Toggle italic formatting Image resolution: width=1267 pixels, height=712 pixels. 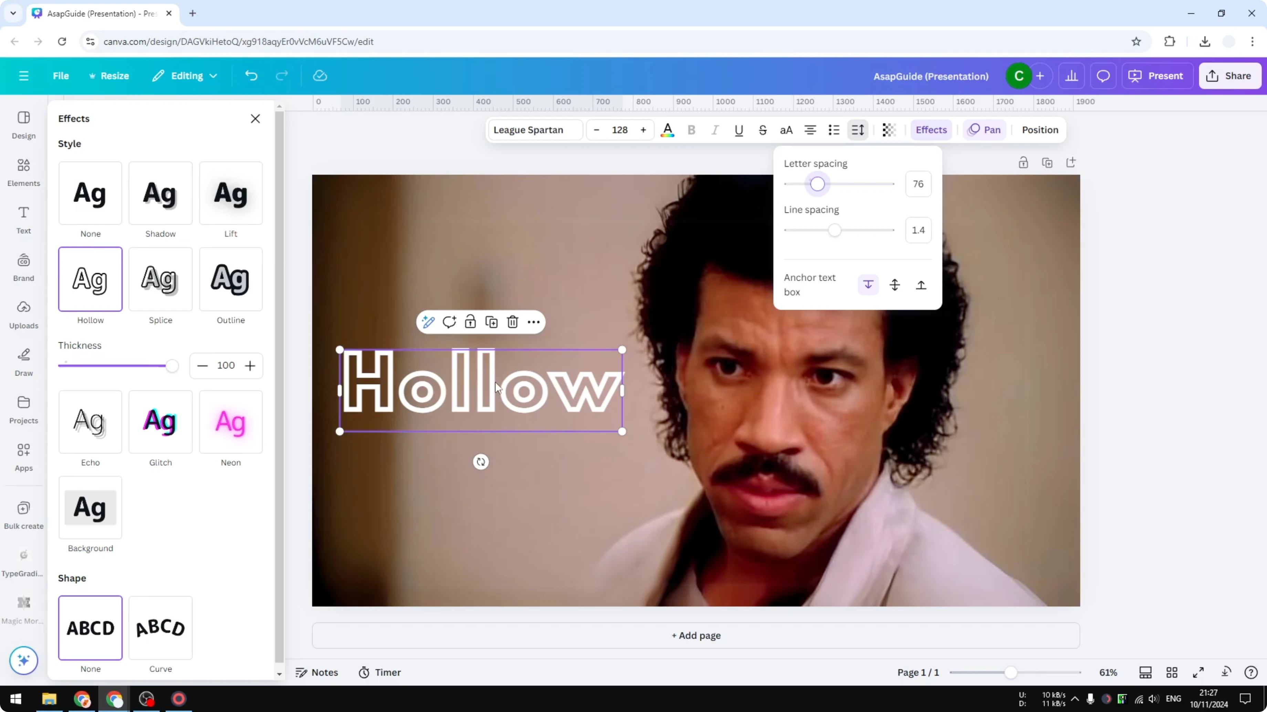coord(715,130)
